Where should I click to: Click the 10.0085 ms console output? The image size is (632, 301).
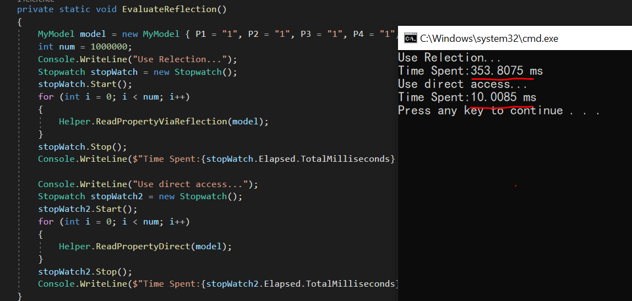[x=503, y=97]
